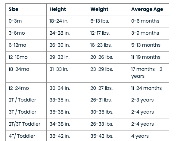The height and width of the screenshot is (141, 177).
Task: Click the 35-42 lbs. weight cell
Action: 107,136
